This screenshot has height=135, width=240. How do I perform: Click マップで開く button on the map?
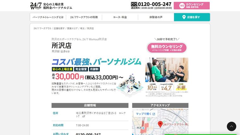pos(145,114)
